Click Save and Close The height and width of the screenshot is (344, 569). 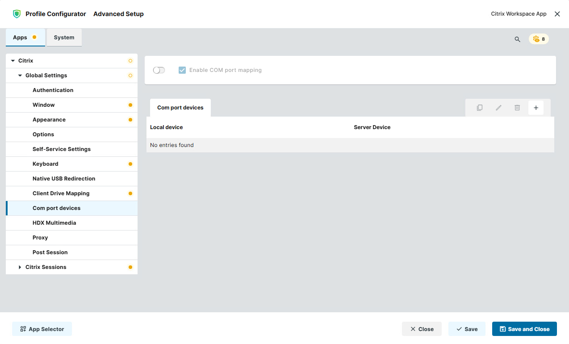524,329
